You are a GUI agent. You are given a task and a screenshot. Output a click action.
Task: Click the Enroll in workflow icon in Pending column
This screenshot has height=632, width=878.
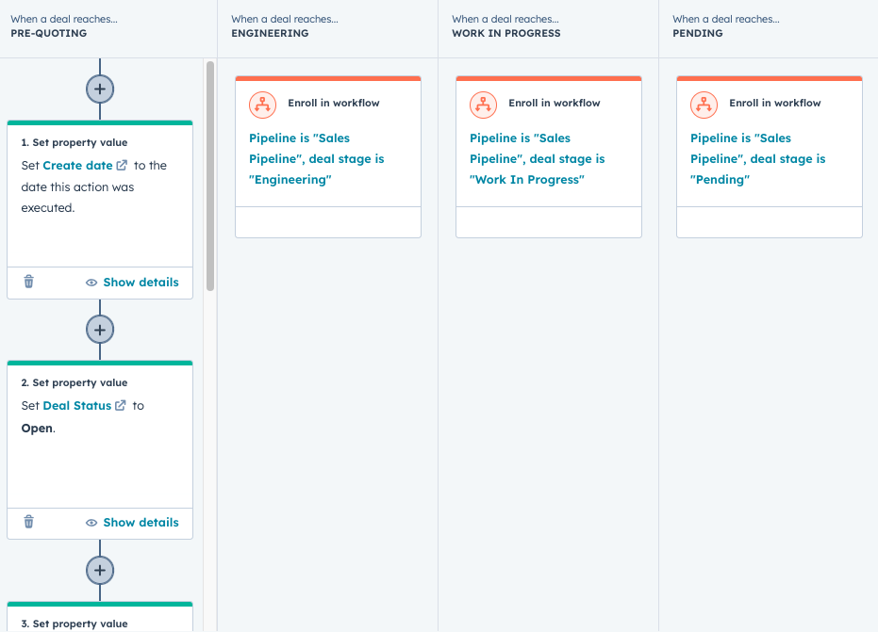click(704, 105)
